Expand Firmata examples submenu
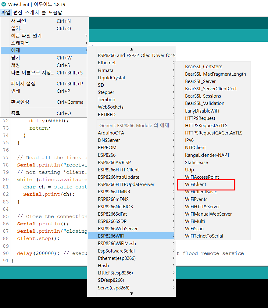The image size is (268, 308). pyautogui.click(x=131, y=70)
